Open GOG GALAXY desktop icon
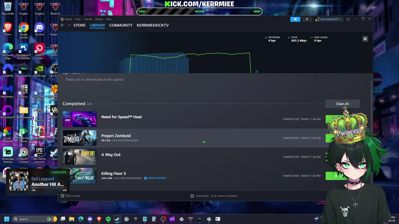Screen dimensions: 399x224 (8, 112)
